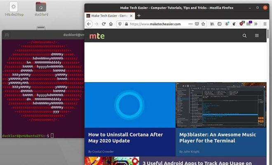Open the mte site hamburger menu

(x=257, y=35)
